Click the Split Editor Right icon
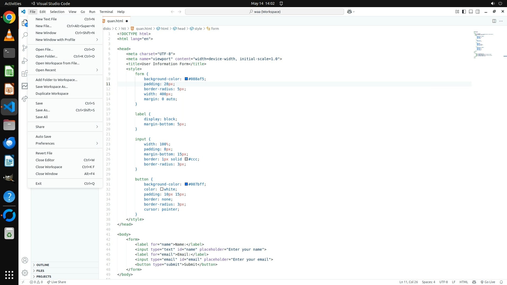507x285 pixels. (494, 21)
